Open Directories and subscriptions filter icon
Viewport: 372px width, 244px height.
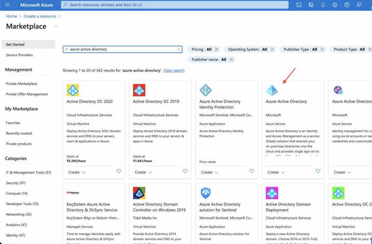tap(311, 5)
